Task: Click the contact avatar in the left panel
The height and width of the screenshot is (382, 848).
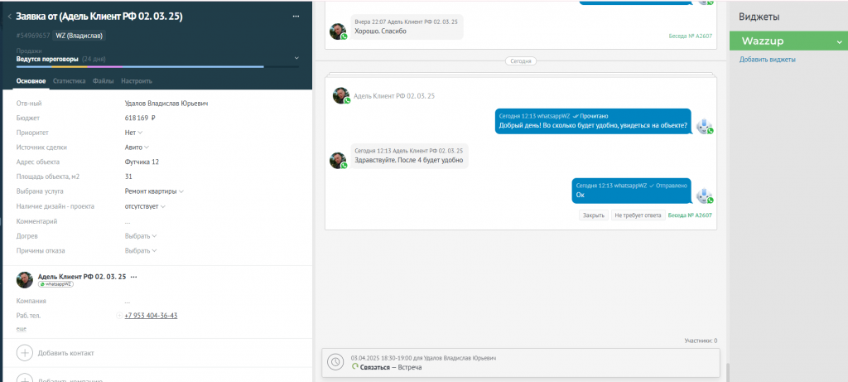Action: (x=25, y=279)
